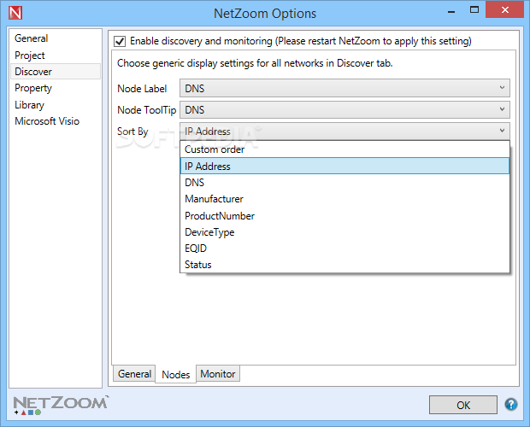Collapse the Sort By dropdown
The image size is (530, 427).
coord(344,131)
